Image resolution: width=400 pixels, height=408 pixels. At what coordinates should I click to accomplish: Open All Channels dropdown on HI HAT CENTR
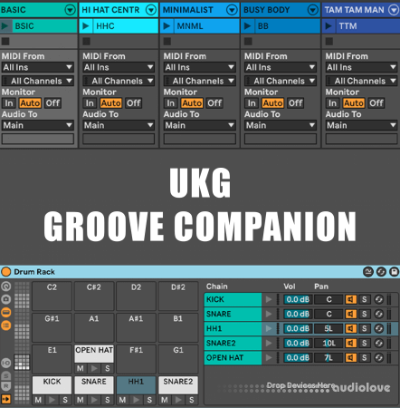tap(119, 81)
